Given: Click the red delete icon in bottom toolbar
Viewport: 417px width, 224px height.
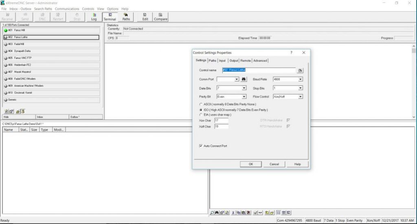Looking at the screenshot, I should click(x=248, y=213).
